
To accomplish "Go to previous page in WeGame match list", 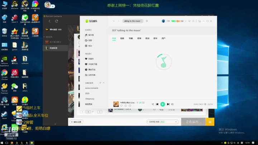I will coord(82,112).
